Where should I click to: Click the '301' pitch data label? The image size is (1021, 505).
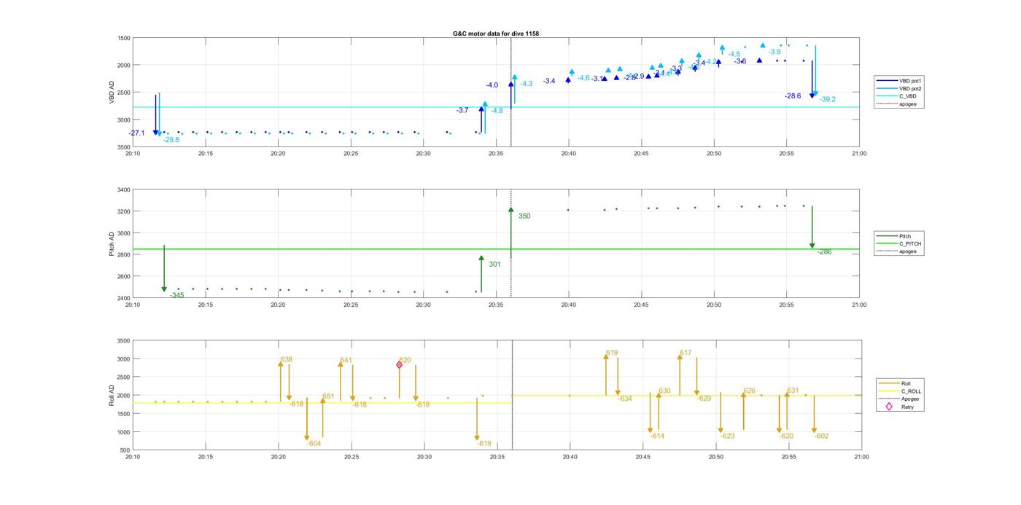coord(494,265)
